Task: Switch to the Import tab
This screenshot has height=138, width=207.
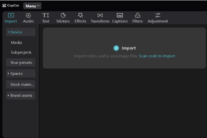Action: (x=11, y=18)
